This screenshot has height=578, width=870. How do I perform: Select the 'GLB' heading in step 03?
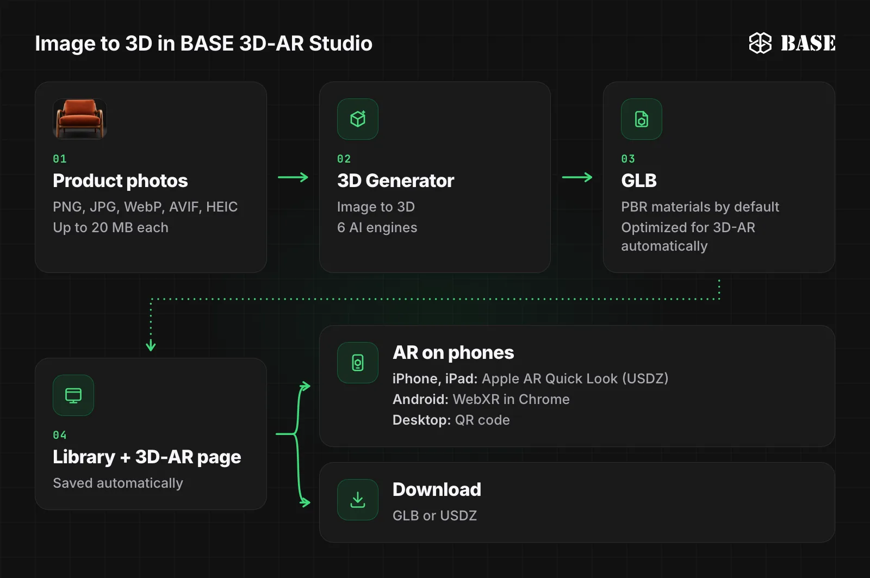(x=639, y=181)
